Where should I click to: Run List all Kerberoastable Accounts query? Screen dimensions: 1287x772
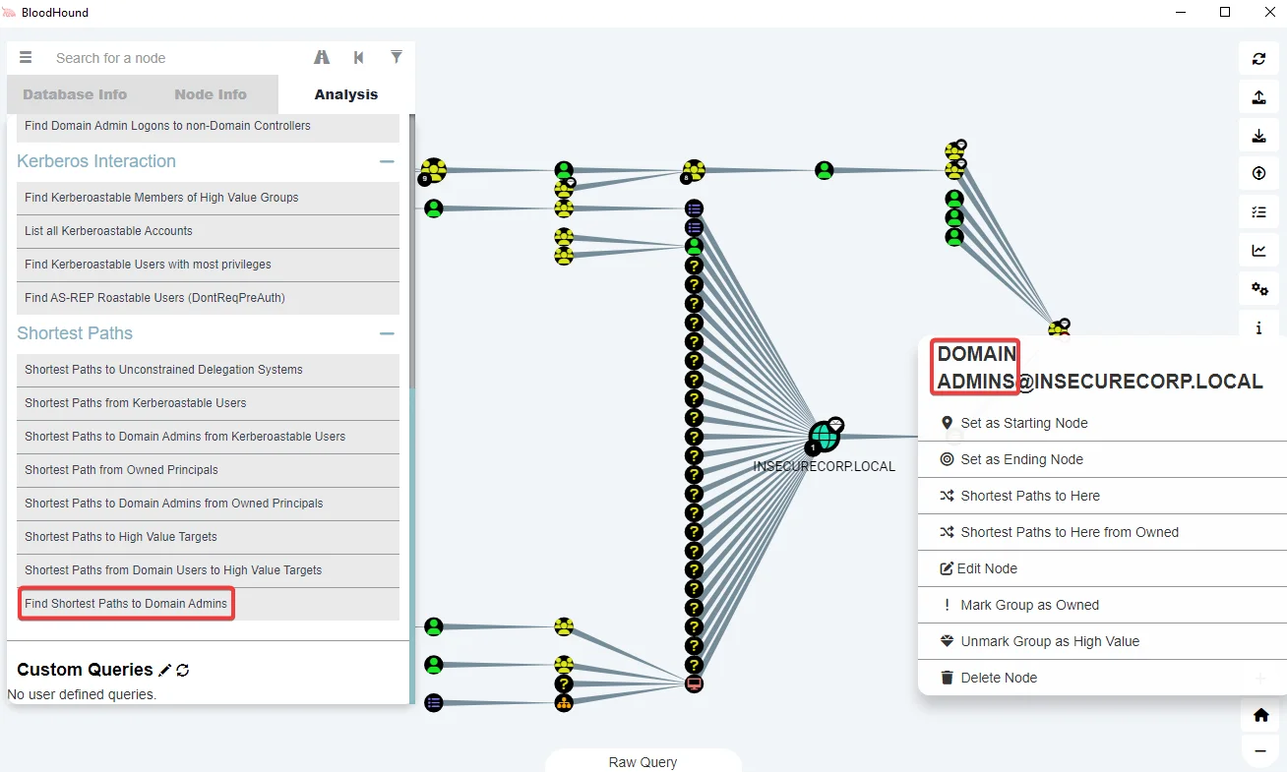click(209, 231)
